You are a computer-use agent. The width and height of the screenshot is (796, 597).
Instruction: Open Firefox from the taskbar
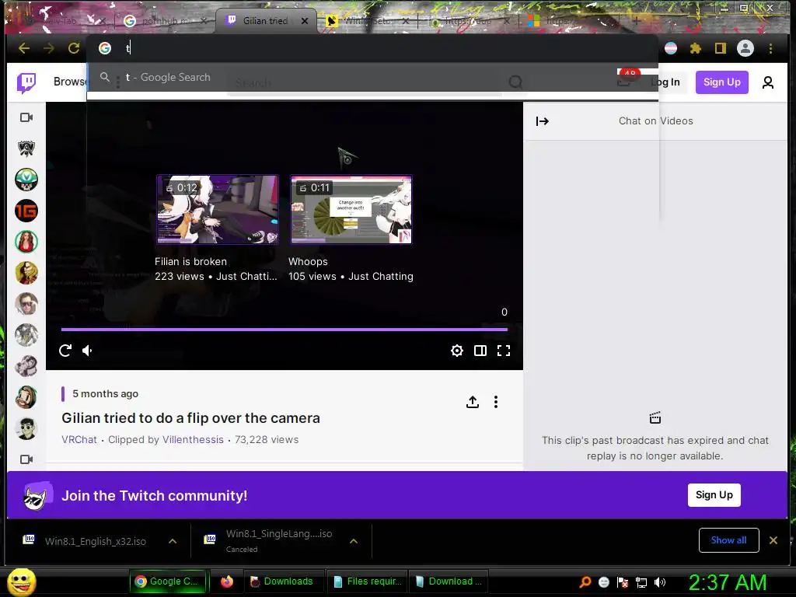pyautogui.click(x=227, y=581)
